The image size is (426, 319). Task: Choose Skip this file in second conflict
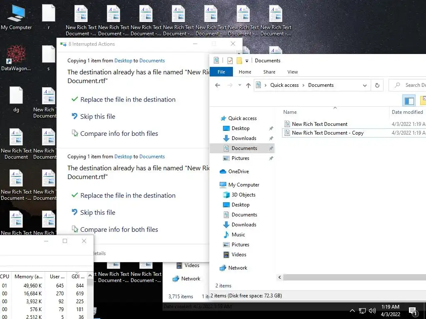93,212
